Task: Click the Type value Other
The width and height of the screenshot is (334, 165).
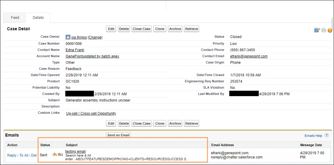Action: 70,63
